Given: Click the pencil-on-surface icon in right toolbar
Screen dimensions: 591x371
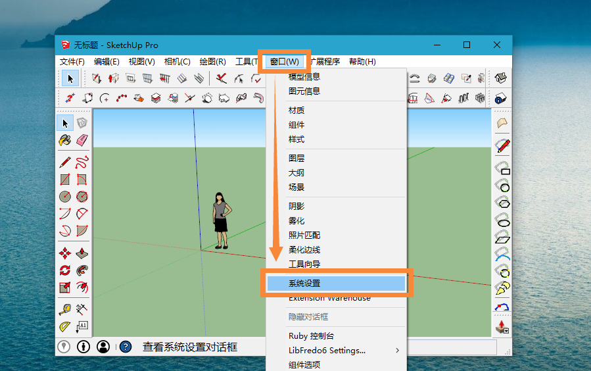Looking at the screenshot, I should pyautogui.click(x=502, y=145).
